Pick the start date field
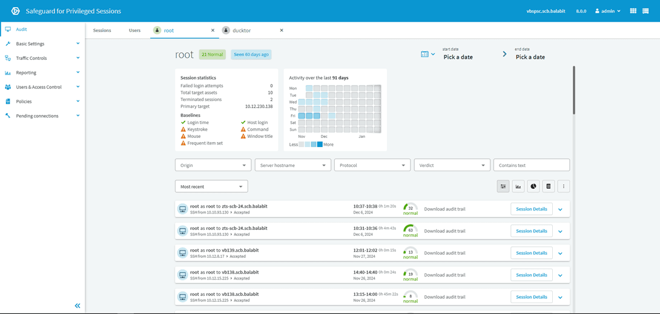The height and width of the screenshot is (314, 660). coord(458,57)
